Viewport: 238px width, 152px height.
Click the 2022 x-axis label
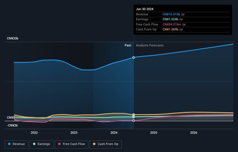[34, 133]
